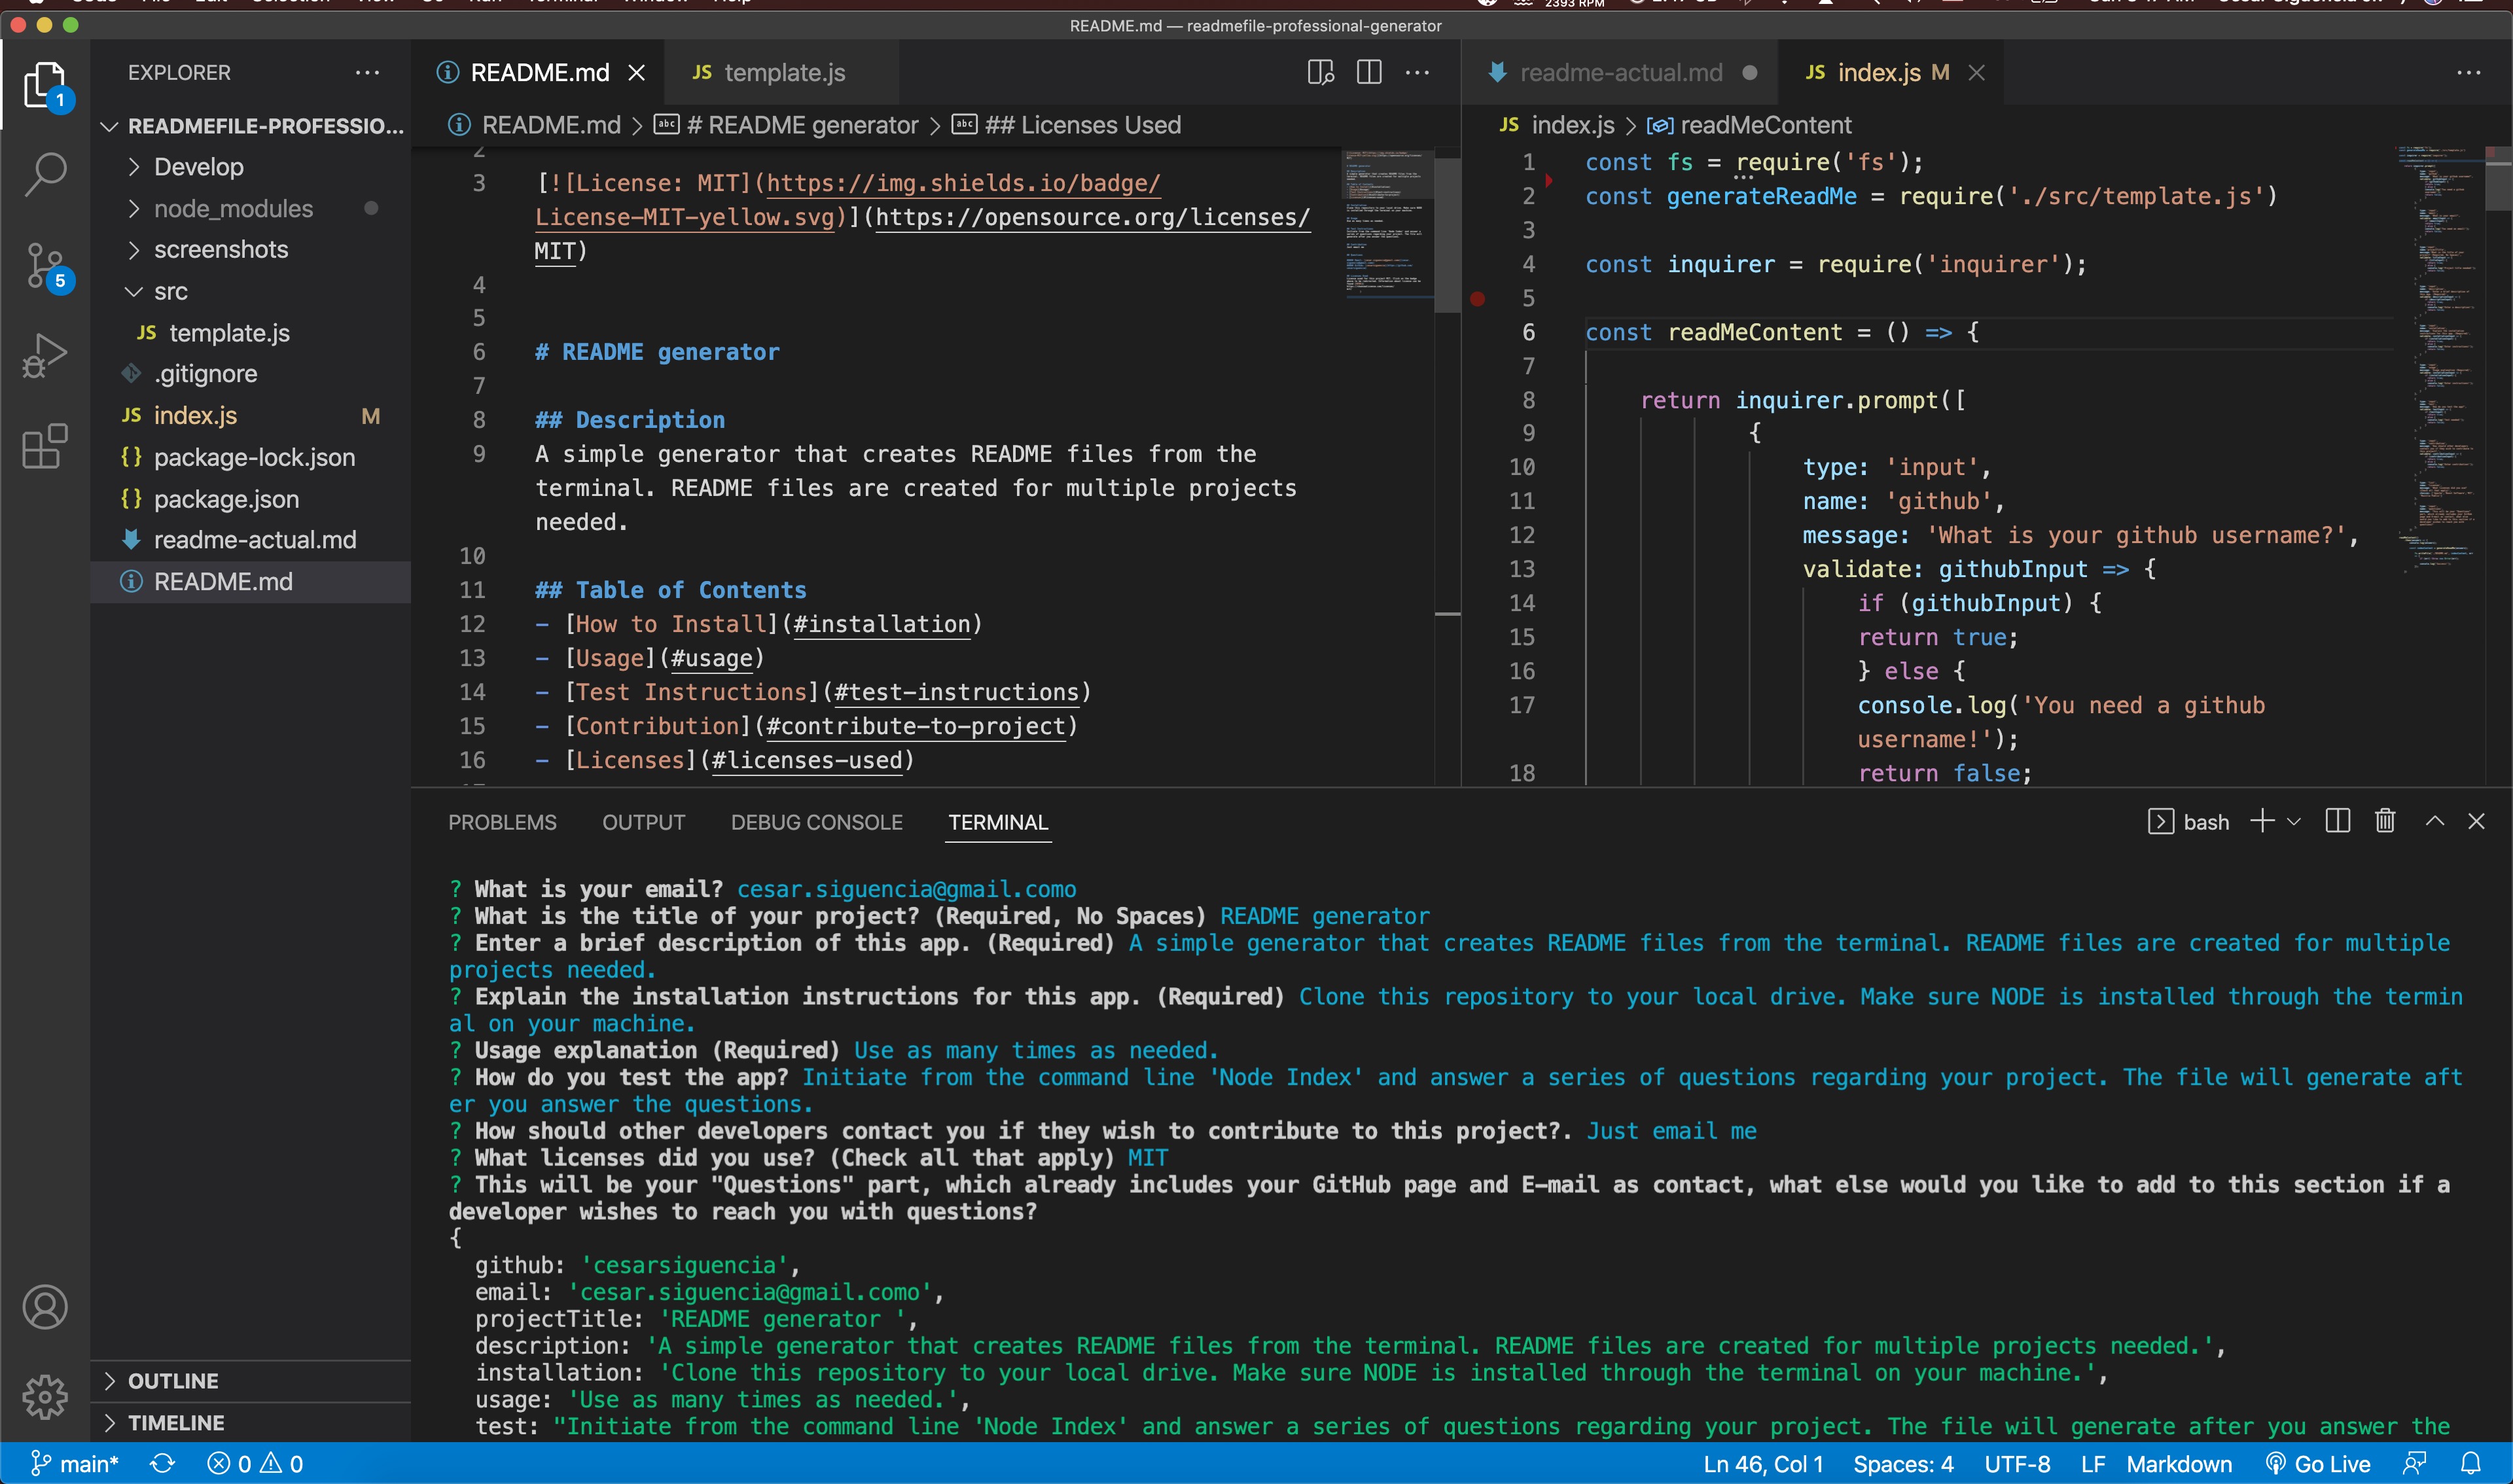Open right editor group more actions
The height and width of the screenshot is (1484, 2513).
(2469, 73)
